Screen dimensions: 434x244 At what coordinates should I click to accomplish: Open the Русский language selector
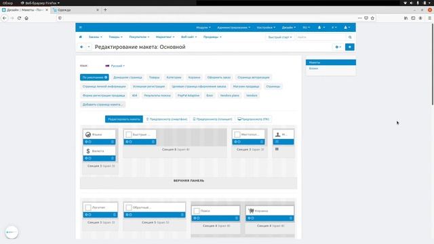click(x=115, y=66)
